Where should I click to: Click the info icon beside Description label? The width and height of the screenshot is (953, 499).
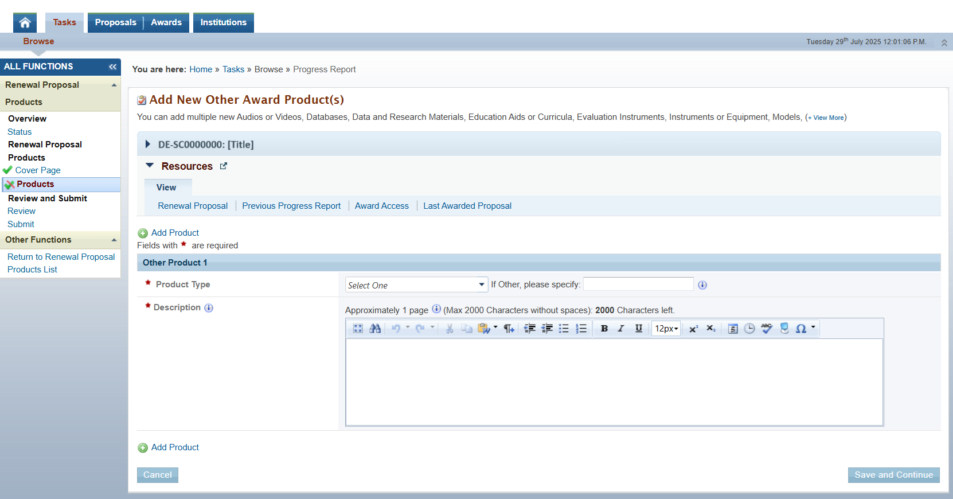209,308
